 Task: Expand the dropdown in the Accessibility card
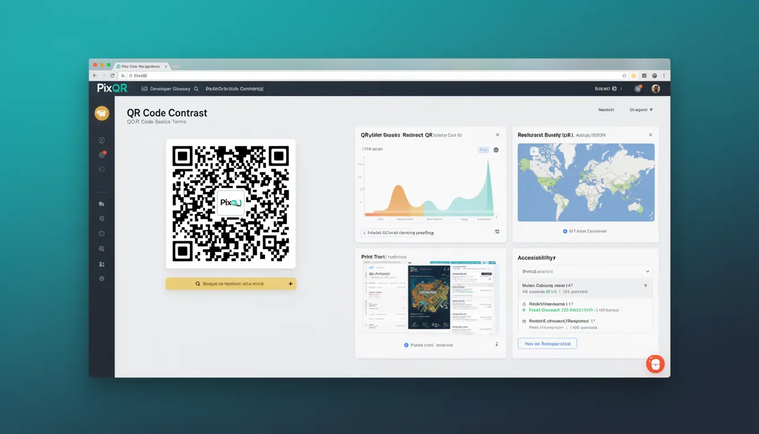coord(585,271)
